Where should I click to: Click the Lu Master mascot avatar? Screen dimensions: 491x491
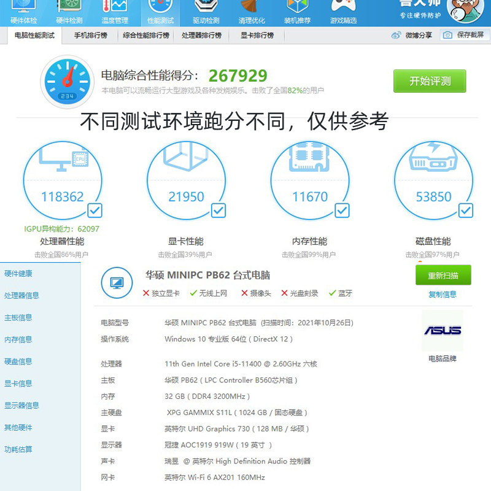pos(465,10)
